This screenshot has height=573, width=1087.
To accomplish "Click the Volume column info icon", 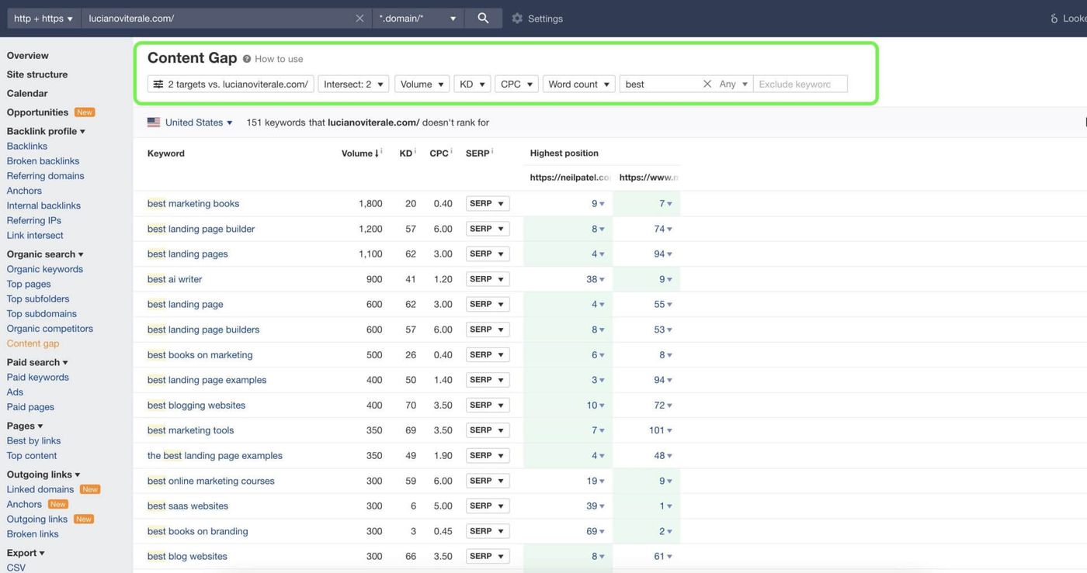I will point(381,152).
